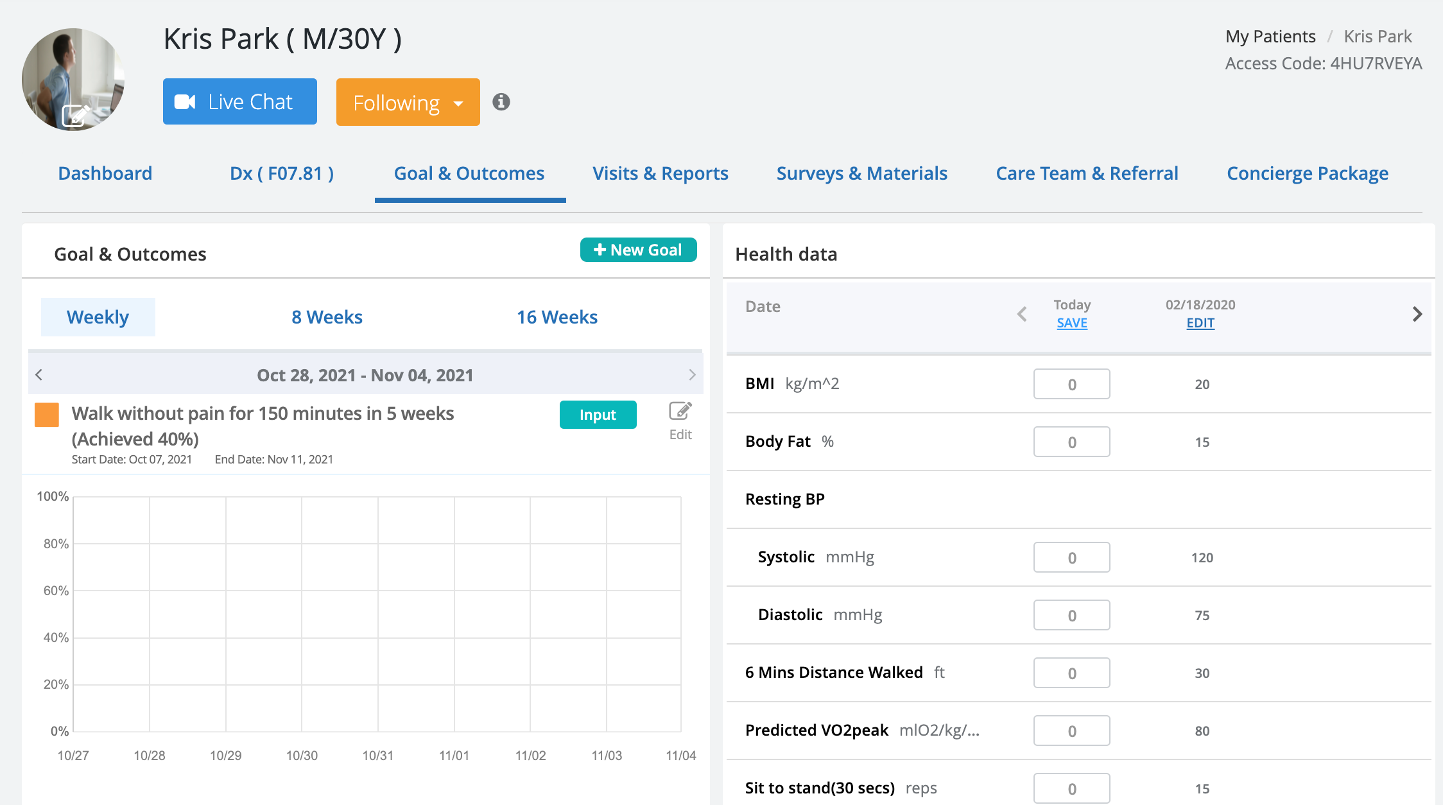Click the New Goal button
The image size is (1443, 805).
[638, 250]
